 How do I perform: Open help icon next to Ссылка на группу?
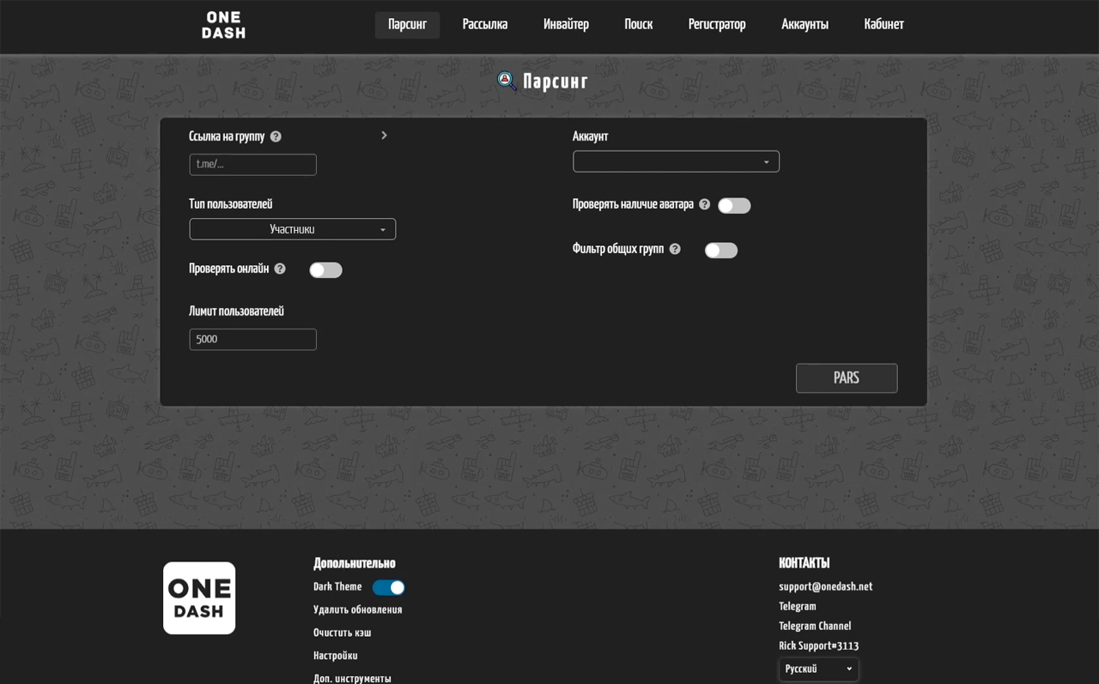pyautogui.click(x=276, y=136)
